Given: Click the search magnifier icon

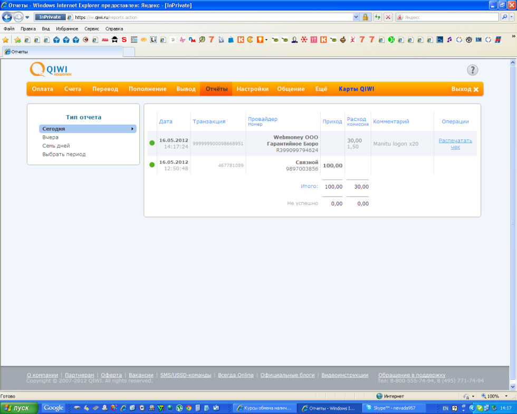Looking at the screenshot, I should pos(504,17).
